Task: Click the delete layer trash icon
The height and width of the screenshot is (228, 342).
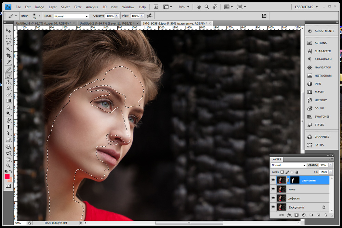Action: tap(326, 215)
